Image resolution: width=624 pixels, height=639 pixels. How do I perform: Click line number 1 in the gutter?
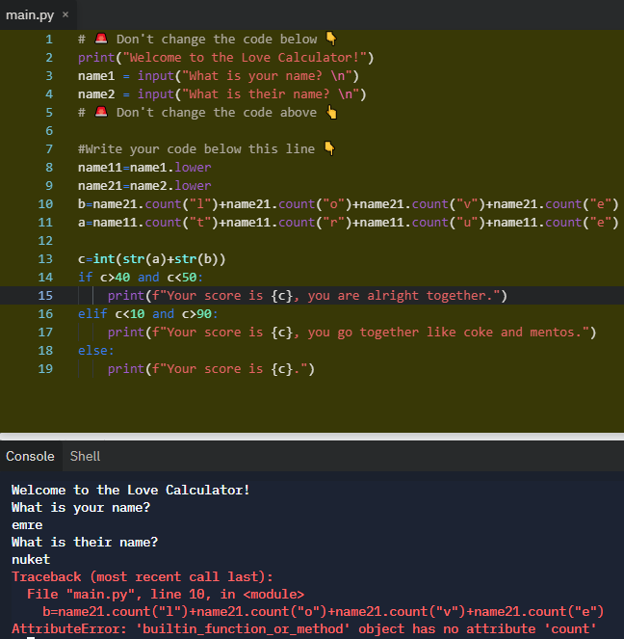(x=49, y=40)
